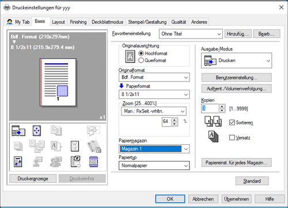288x208 pixels.
Task: Switch to the Stempel/Gestaltung tab
Action: (x=147, y=22)
